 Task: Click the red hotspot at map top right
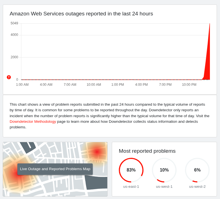point(97,152)
